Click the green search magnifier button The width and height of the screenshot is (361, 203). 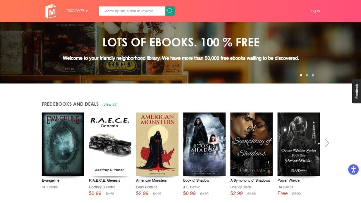click(x=170, y=11)
